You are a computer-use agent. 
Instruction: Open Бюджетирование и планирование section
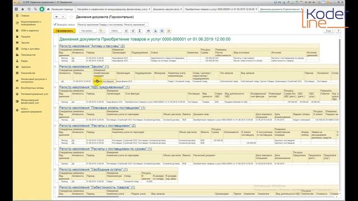pos(31,23)
